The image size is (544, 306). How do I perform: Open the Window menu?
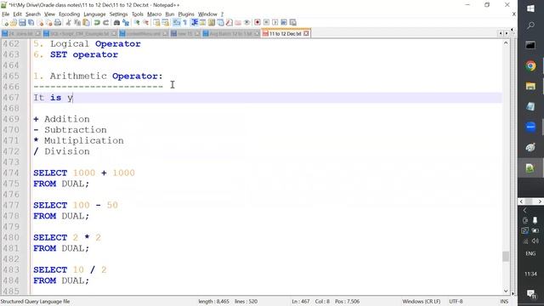(207, 14)
